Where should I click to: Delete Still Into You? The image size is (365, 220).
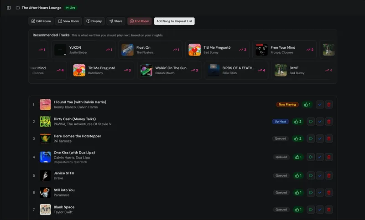(x=329, y=193)
